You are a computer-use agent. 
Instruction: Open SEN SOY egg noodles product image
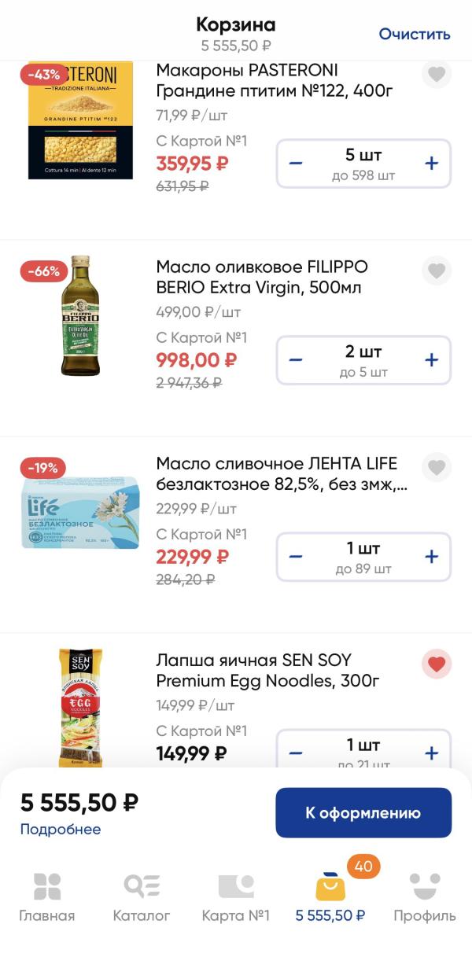point(80,708)
